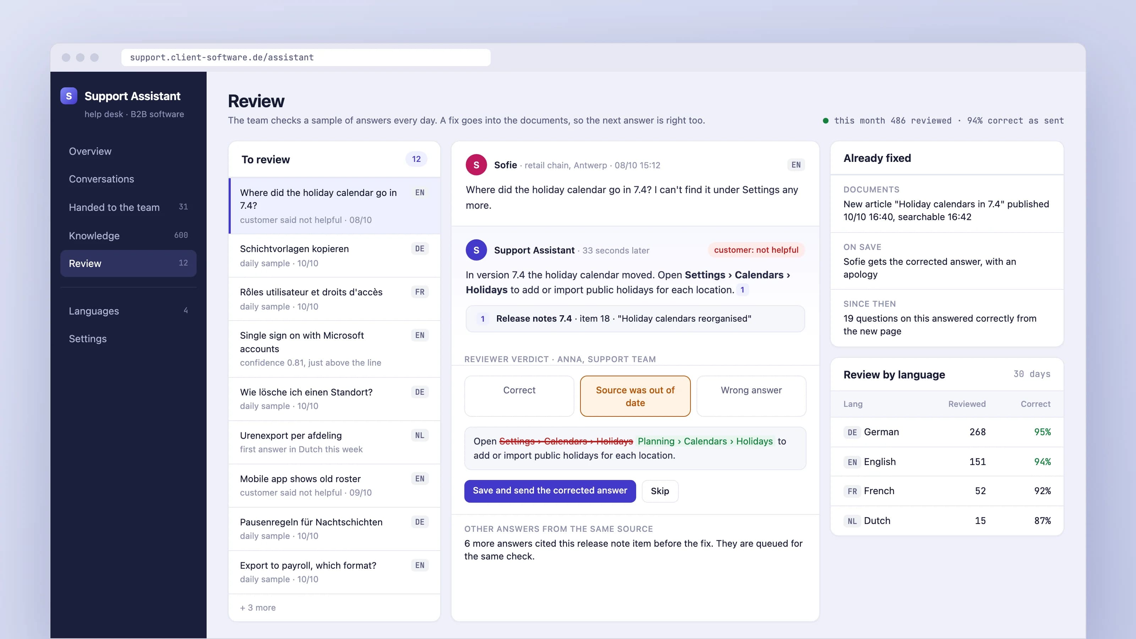Select the Wrong answer verdict

(x=751, y=396)
